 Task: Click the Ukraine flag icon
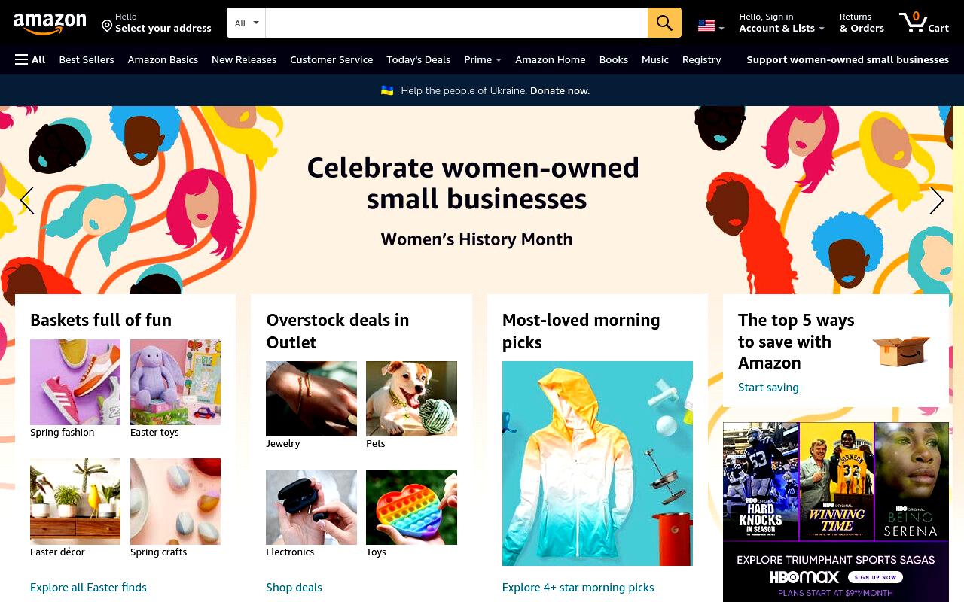[387, 90]
